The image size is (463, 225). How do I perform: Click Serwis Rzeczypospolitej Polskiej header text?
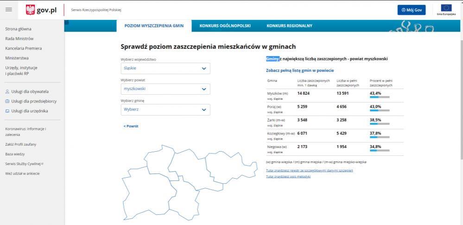point(96,10)
